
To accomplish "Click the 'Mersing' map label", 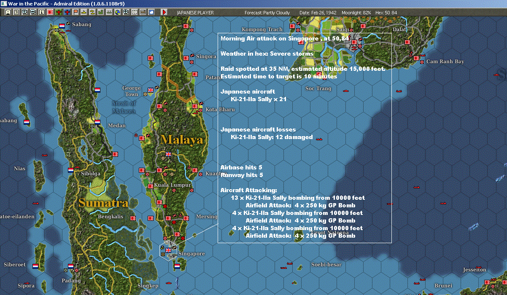I will (x=207, y=217).
